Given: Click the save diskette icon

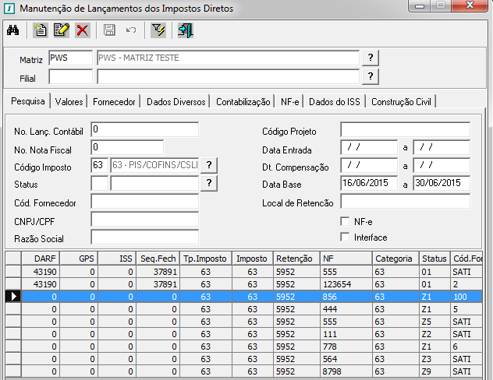Looking at the screenshot, I should 110,30.
